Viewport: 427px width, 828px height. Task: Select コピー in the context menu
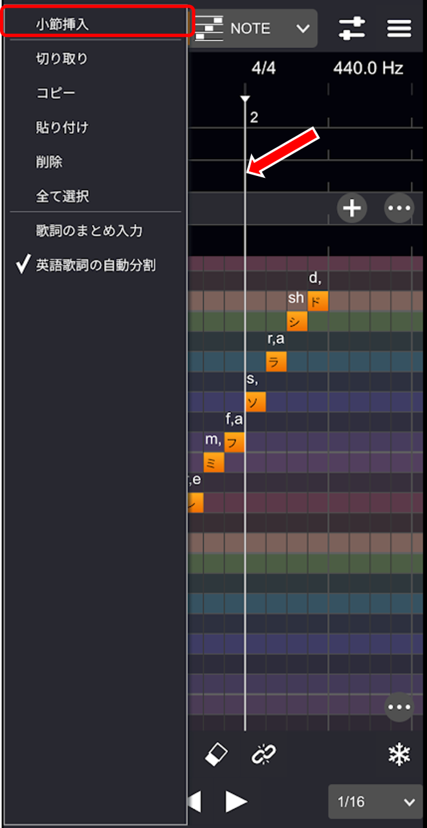click(x=56, y=93)
